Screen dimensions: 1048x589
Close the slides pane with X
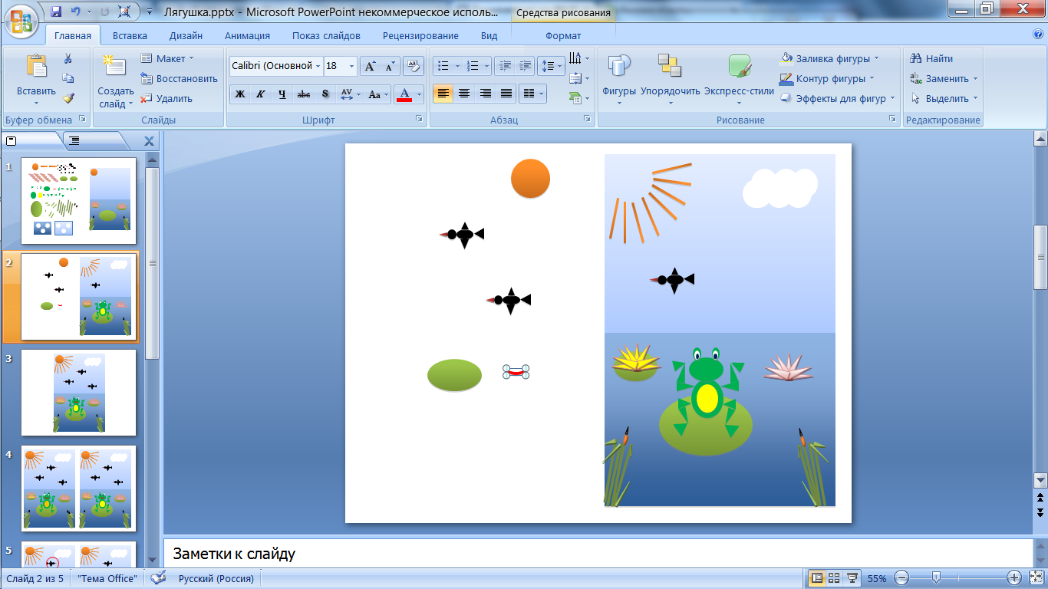tap(149, 141)
